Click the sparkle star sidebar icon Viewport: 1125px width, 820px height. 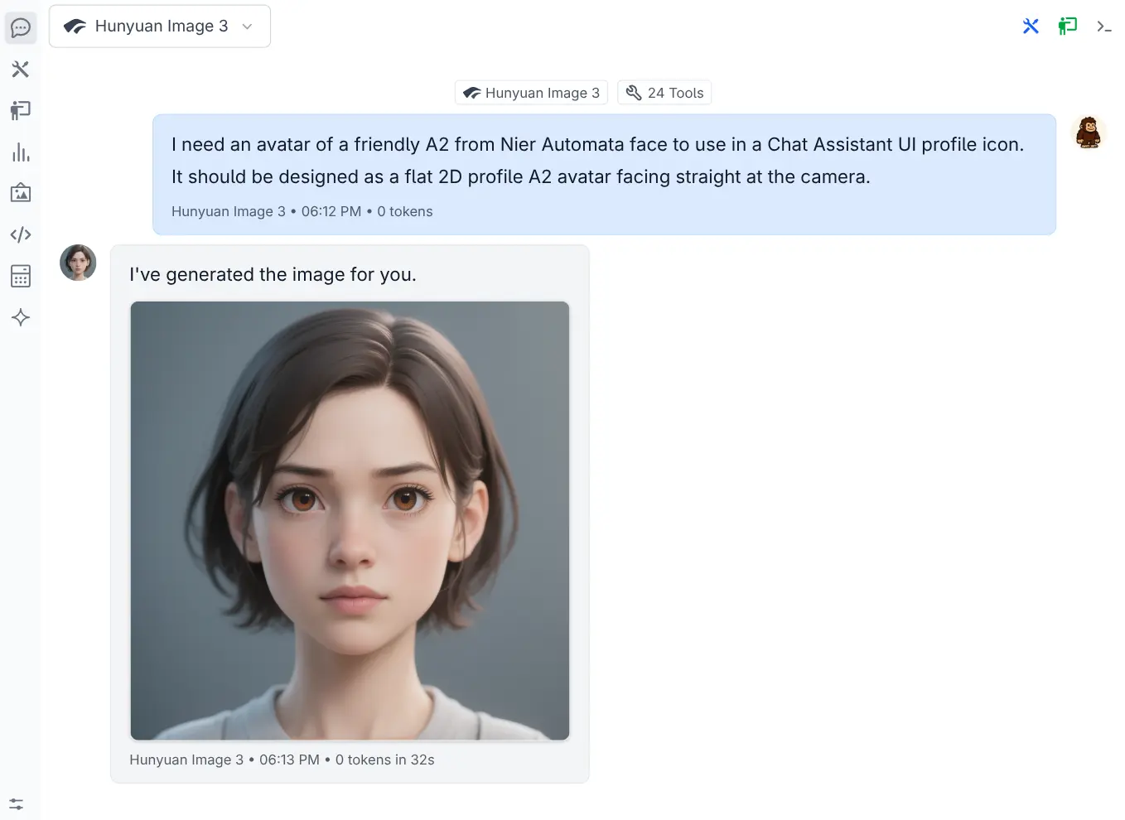[21, 317]
